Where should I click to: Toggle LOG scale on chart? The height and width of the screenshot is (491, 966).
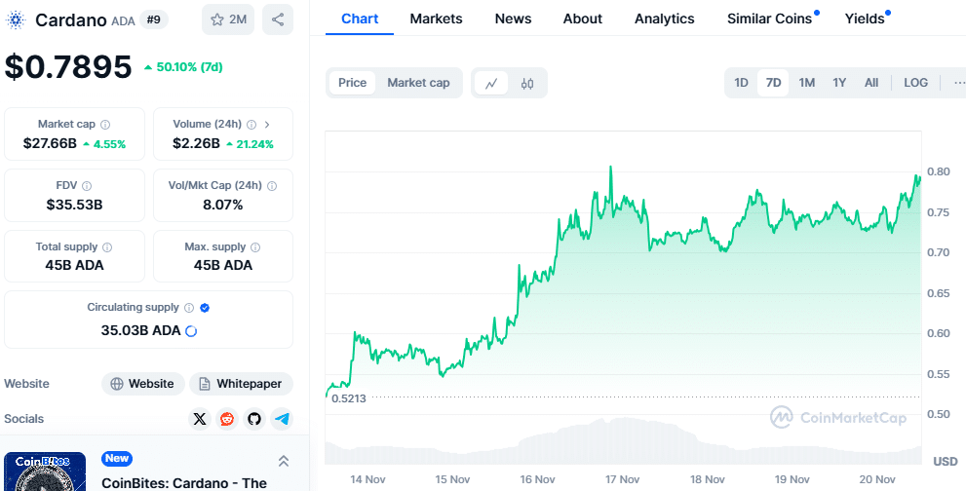click(915, 83)
